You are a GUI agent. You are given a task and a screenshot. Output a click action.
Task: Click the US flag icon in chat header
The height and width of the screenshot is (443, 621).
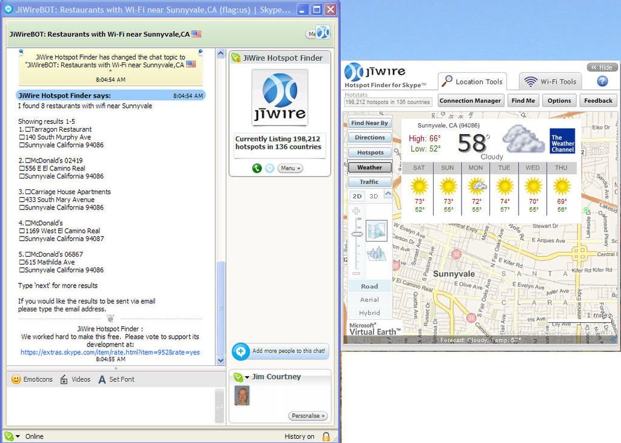196,34
